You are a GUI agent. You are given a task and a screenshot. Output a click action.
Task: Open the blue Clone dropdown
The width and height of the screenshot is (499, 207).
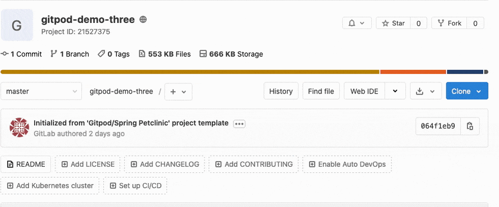point(467,91)
